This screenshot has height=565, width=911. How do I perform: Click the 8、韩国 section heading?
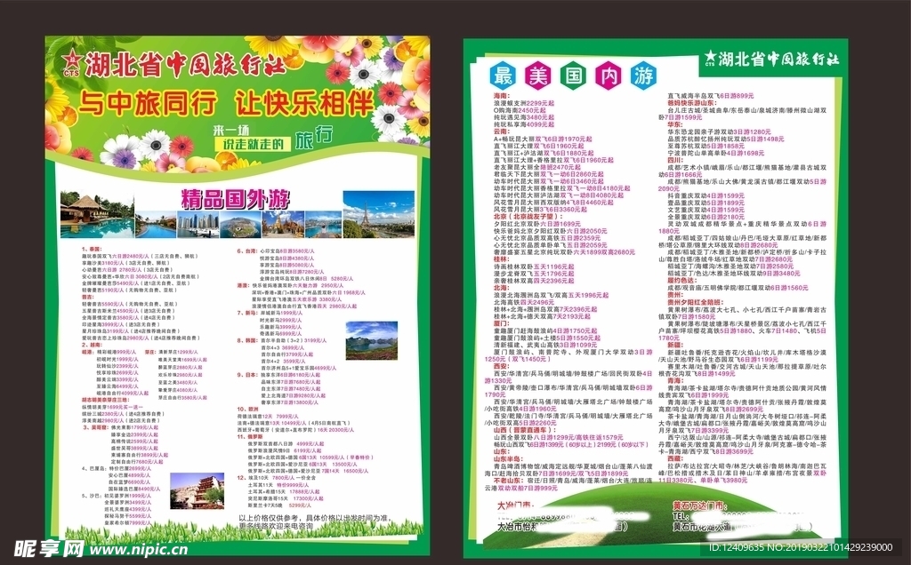tap(246, 340)
